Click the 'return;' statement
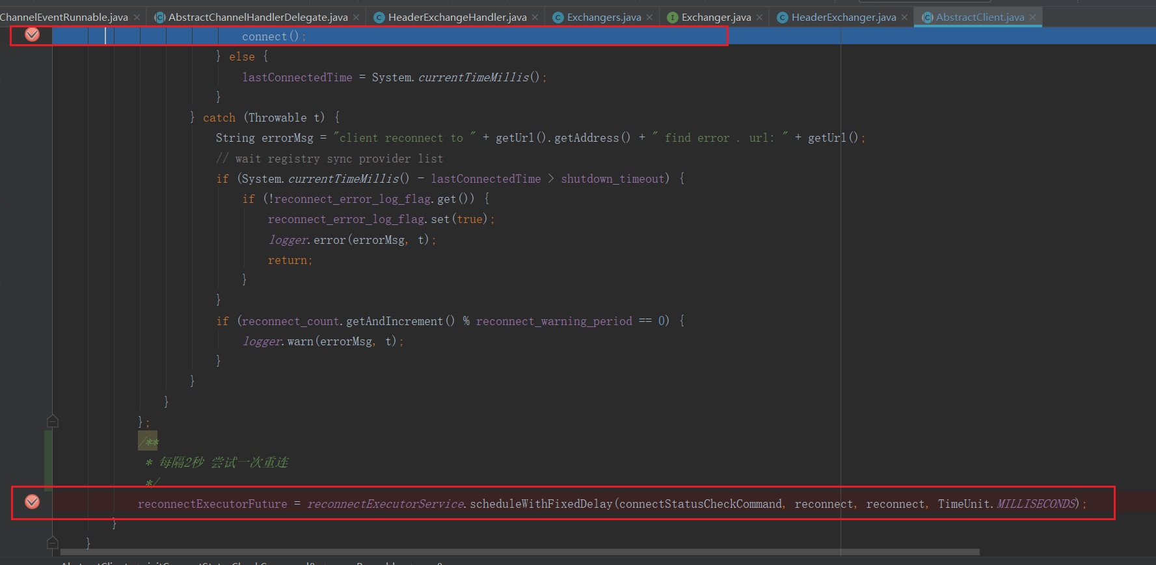The height and width of the screenshot is (565, 1156). click(290, 260)
